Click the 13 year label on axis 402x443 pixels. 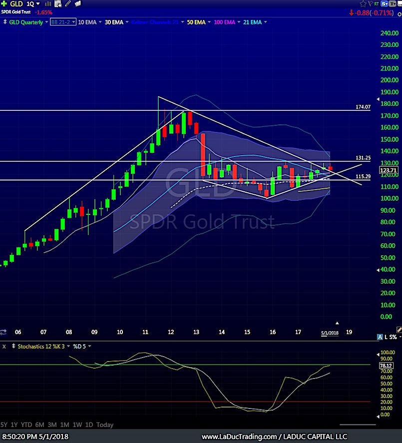pyautogui.click(x=196, y=332)
